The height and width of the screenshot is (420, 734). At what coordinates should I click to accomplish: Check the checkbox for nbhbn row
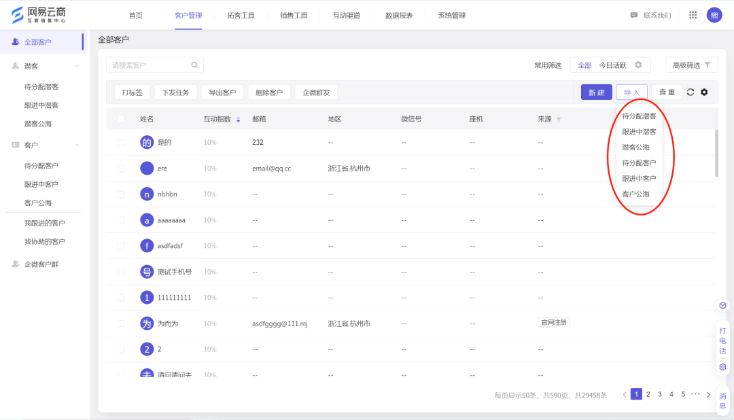[121, 194]
